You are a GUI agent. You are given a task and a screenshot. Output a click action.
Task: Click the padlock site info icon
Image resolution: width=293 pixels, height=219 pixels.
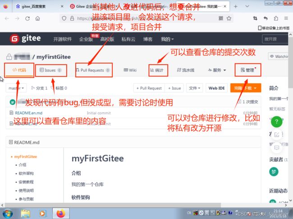[72, 18]
